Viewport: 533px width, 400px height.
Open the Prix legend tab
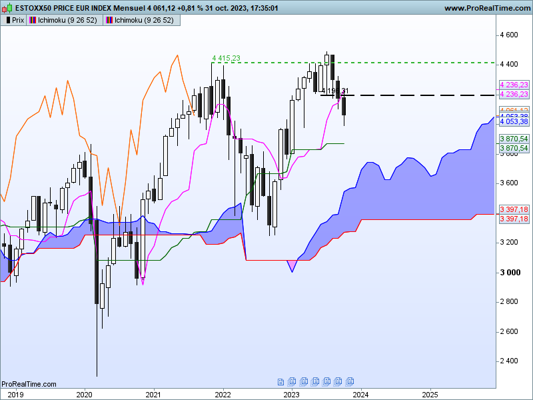(13, 21)
